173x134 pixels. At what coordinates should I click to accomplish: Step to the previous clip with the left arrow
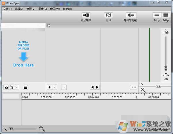coord(93,87)
